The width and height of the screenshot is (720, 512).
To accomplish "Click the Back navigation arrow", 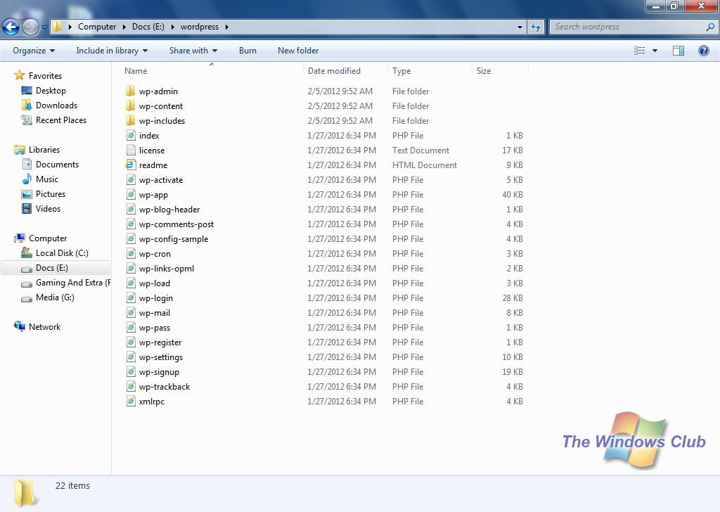I will (x=11, y=27).
